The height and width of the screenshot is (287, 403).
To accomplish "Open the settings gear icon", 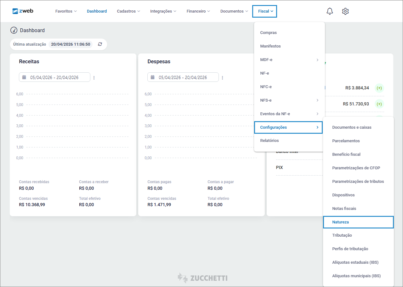I will (x=345, y=11).
